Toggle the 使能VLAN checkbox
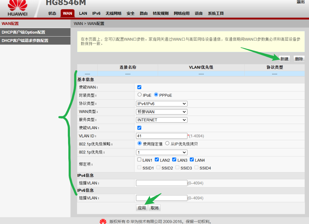Image resolution: width=309 pixels, height=224 pixels. click(139, 128)
